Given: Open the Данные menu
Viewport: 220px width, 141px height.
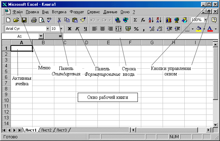Looking at the screenshot, I should [110, 12].
